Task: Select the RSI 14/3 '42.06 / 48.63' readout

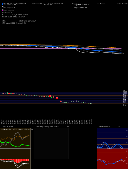Action: (23, 15)
